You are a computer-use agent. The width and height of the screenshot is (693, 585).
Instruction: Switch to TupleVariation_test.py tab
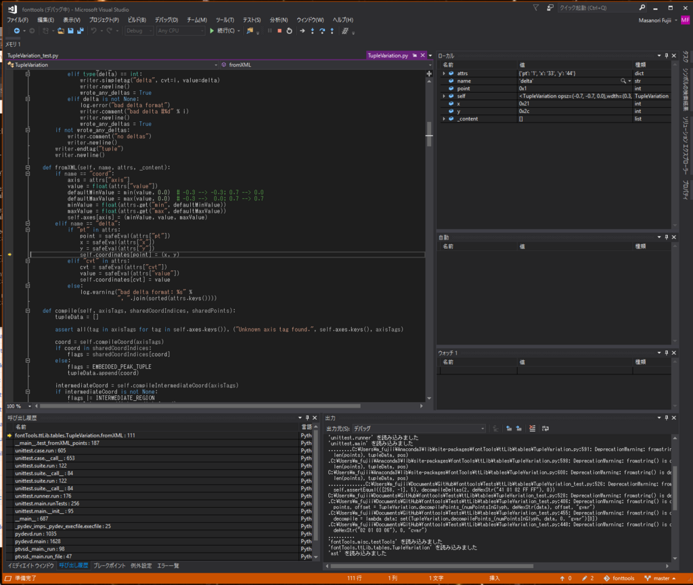tap(33, 56)
